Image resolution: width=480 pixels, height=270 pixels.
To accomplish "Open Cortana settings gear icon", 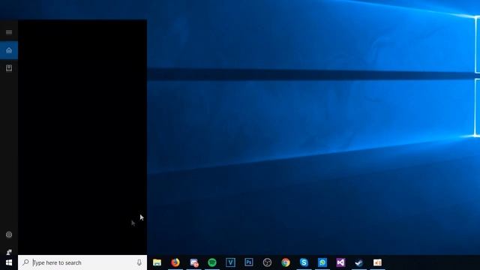I will pyautogui.click(x=9, y=235).
